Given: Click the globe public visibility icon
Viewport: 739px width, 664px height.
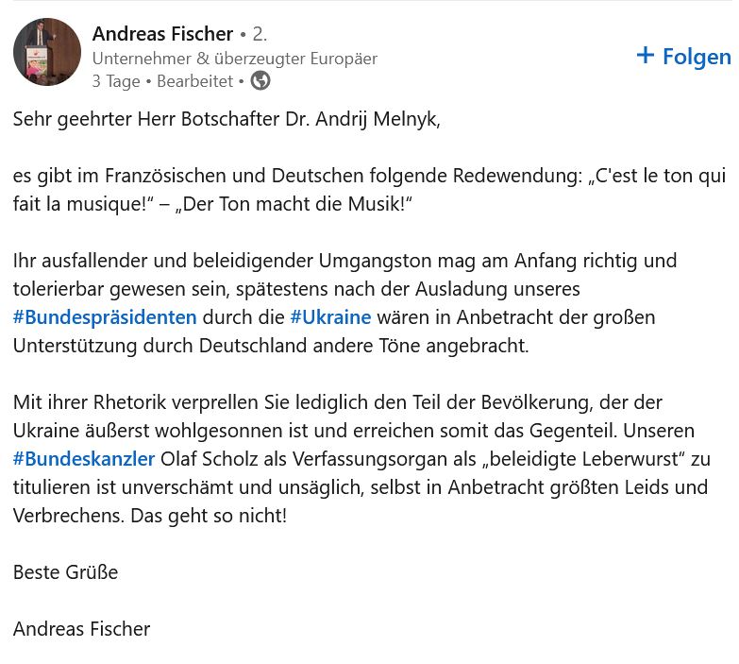Looking at the screenshot, I should [x=260, y=80].
